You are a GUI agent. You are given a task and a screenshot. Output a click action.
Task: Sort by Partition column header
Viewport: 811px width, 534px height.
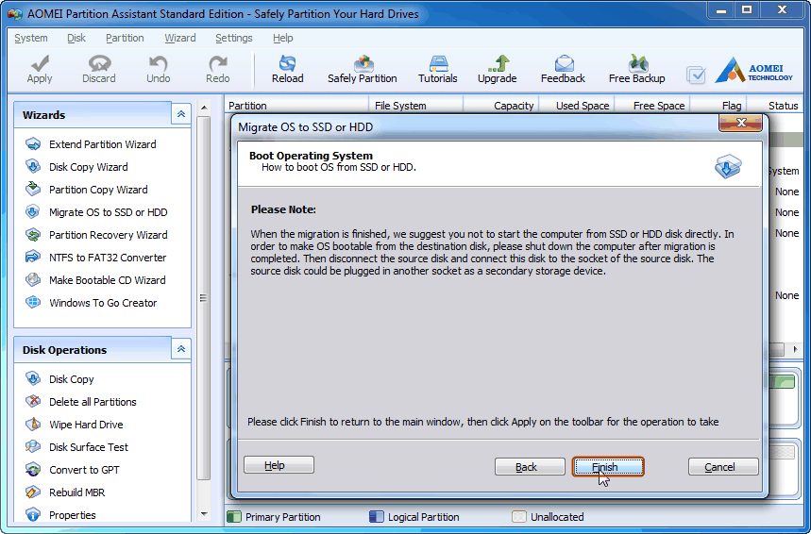[x=297, y=106]
